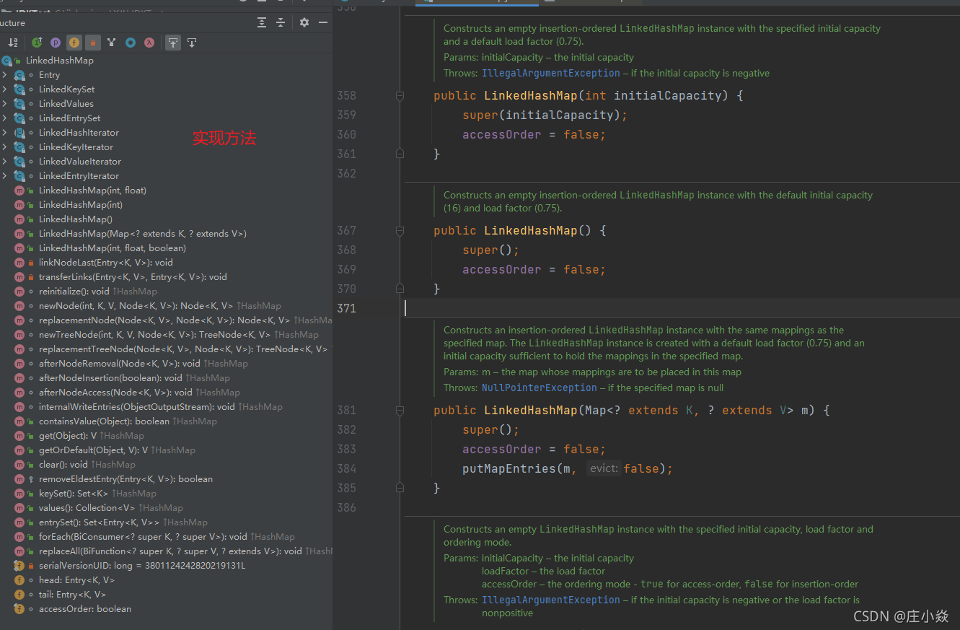Expand the LinkedValues class node

(4, 104)
